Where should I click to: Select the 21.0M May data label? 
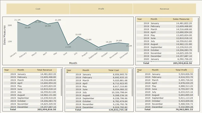pos(58,20)
